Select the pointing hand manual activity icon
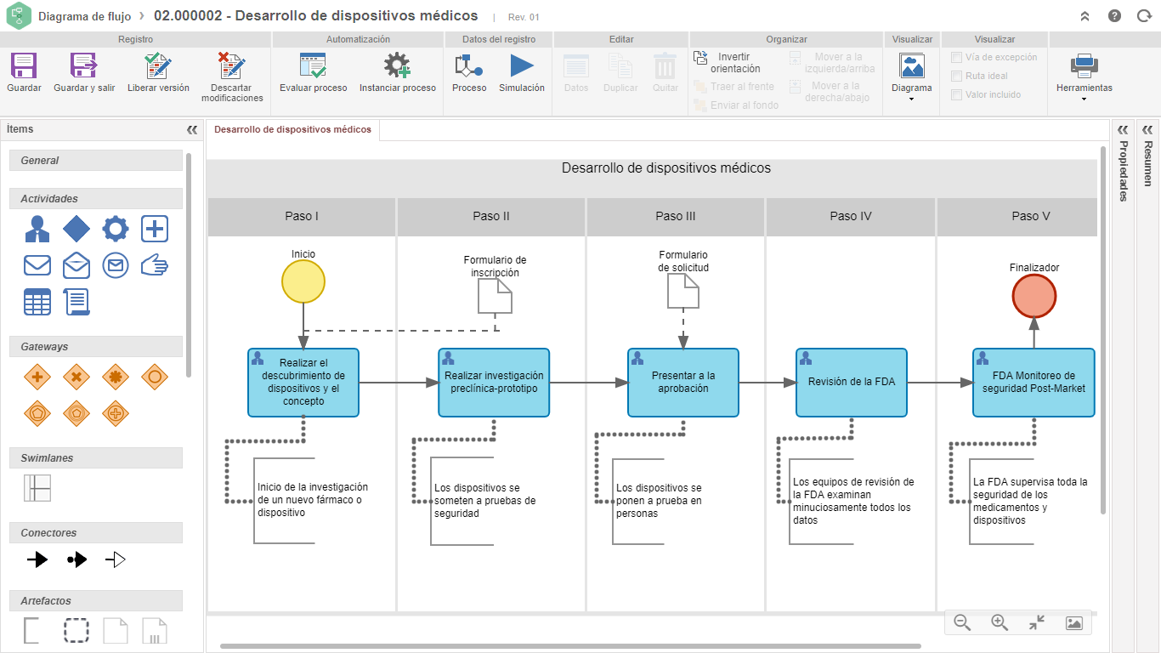This screenshot has height=653, width=1161. (155, 265)
